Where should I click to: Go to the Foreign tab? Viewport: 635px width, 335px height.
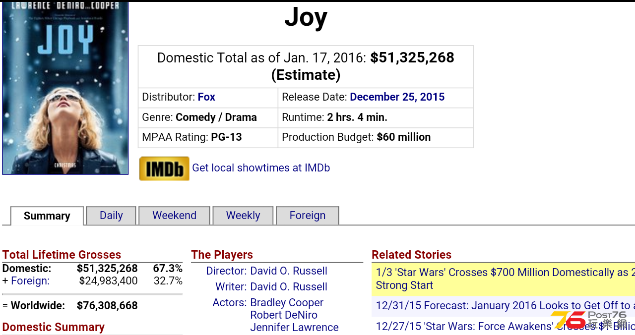tap(308, 216)
